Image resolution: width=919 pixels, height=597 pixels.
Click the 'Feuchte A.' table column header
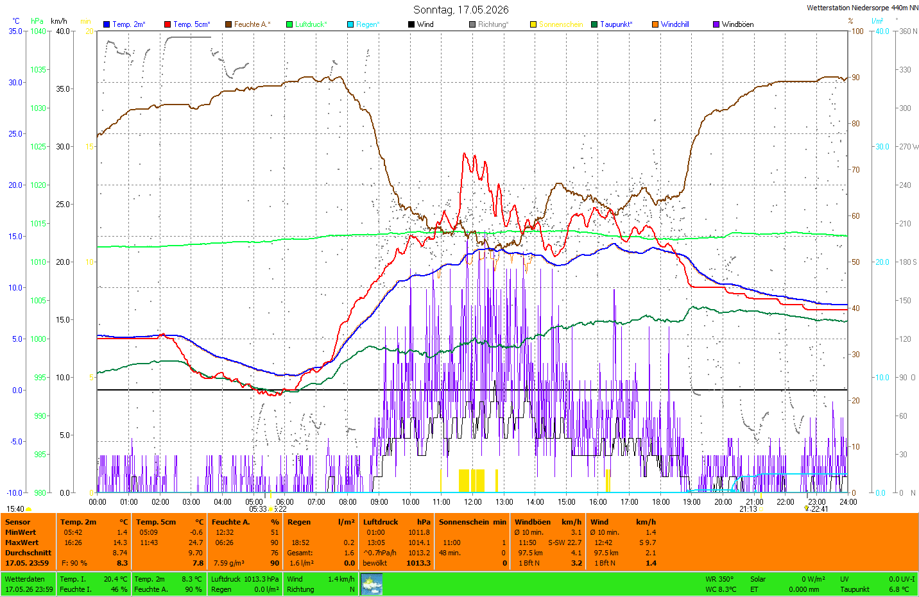231,522
